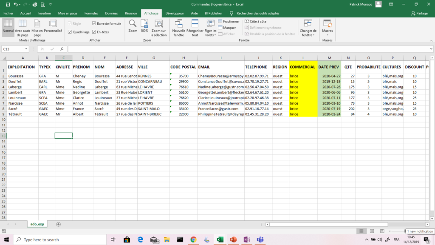
Task: Open PowerPoint from the taskbar
Action: tap(233, 239)
